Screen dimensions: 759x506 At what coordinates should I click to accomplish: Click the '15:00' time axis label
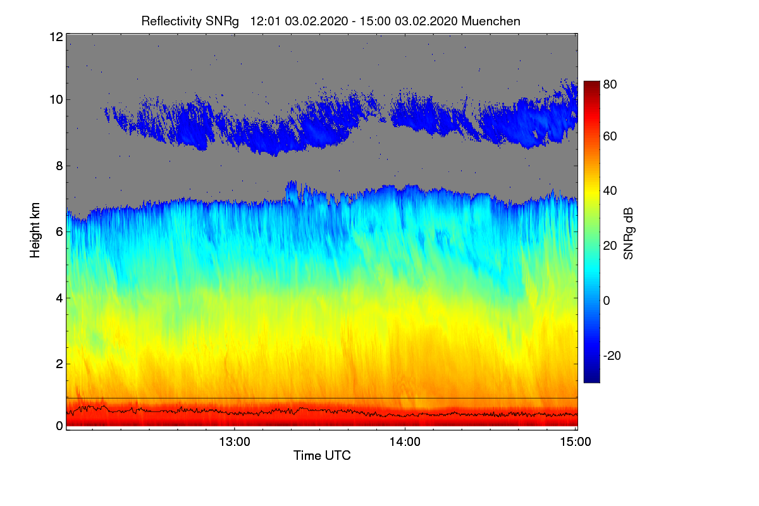point(576,442)
